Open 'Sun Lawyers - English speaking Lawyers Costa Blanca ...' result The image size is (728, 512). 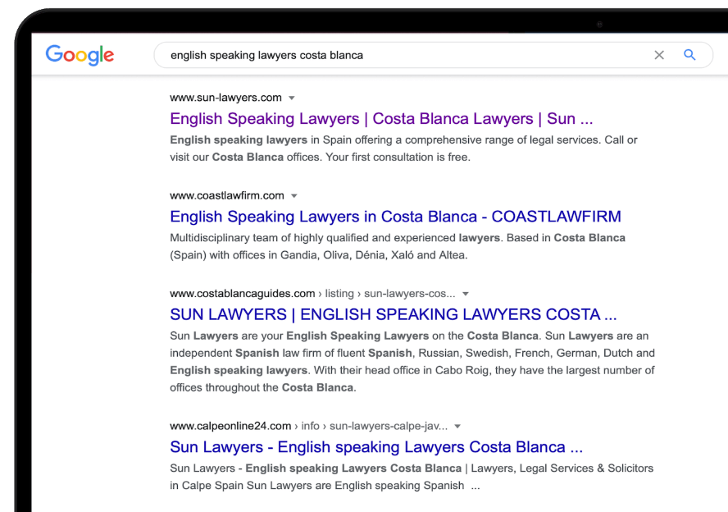coord(376,447)
